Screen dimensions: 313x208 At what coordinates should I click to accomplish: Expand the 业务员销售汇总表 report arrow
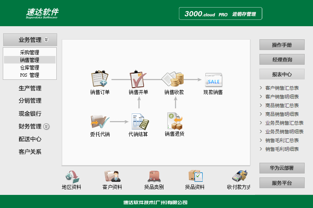pyautogui.click(x=261, y=123)
